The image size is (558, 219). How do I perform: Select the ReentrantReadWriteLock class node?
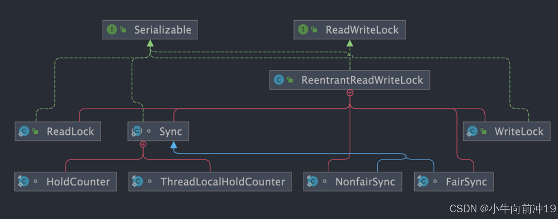click(350, 80)
